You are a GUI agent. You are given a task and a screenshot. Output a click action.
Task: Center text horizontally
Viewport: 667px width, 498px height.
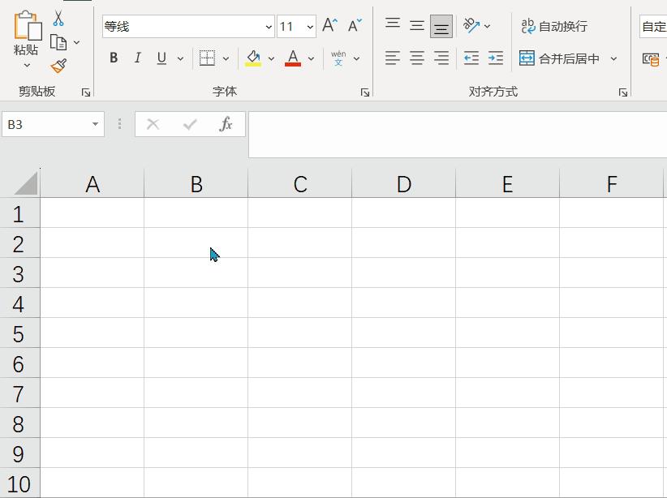[x=417, y=58]
